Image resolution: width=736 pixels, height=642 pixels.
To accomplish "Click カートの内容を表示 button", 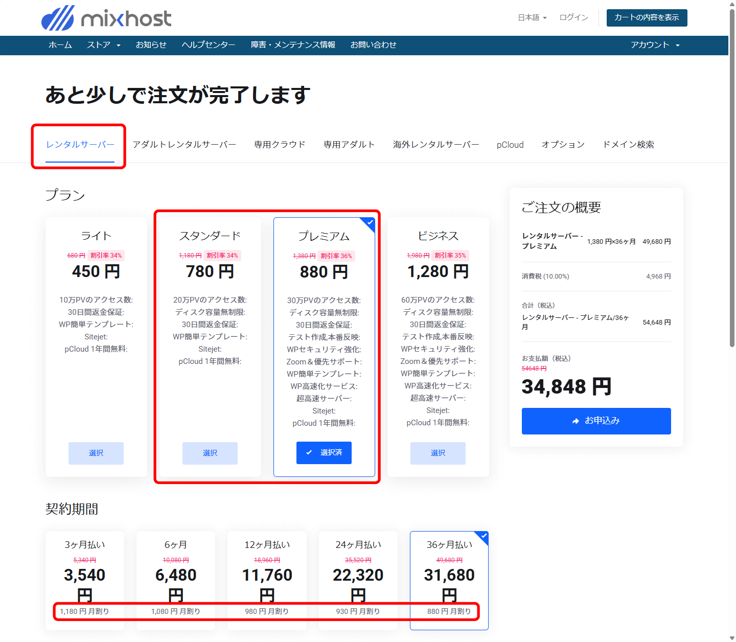I will pyautogui.click(x=647, y=17).
